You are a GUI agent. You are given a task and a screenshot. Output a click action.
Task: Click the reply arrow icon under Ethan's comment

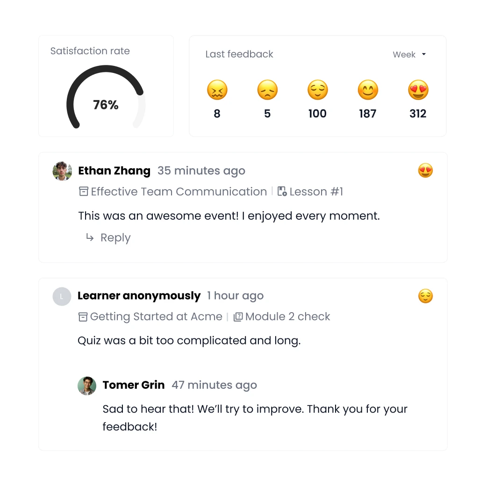(90, 237)
